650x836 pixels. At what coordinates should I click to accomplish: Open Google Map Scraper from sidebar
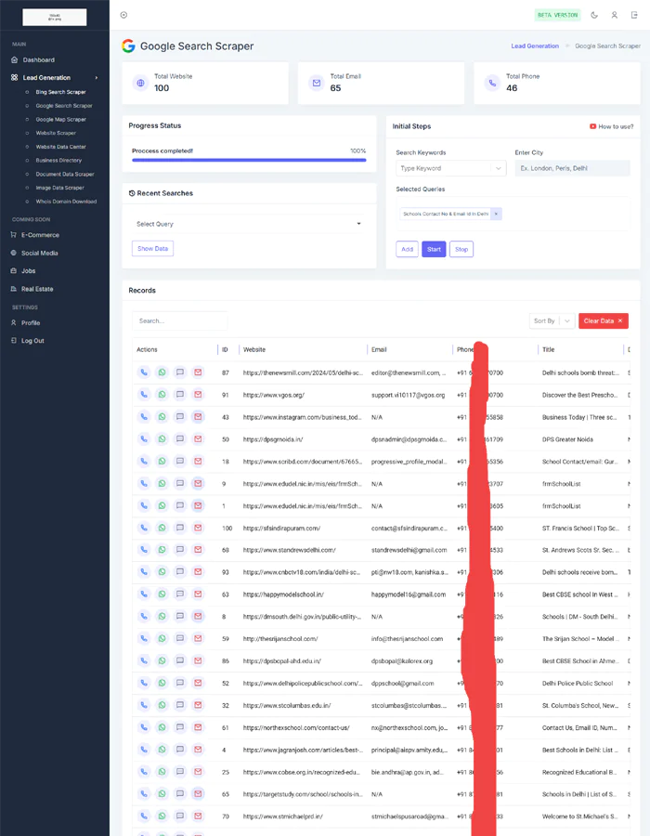[61, 120]
